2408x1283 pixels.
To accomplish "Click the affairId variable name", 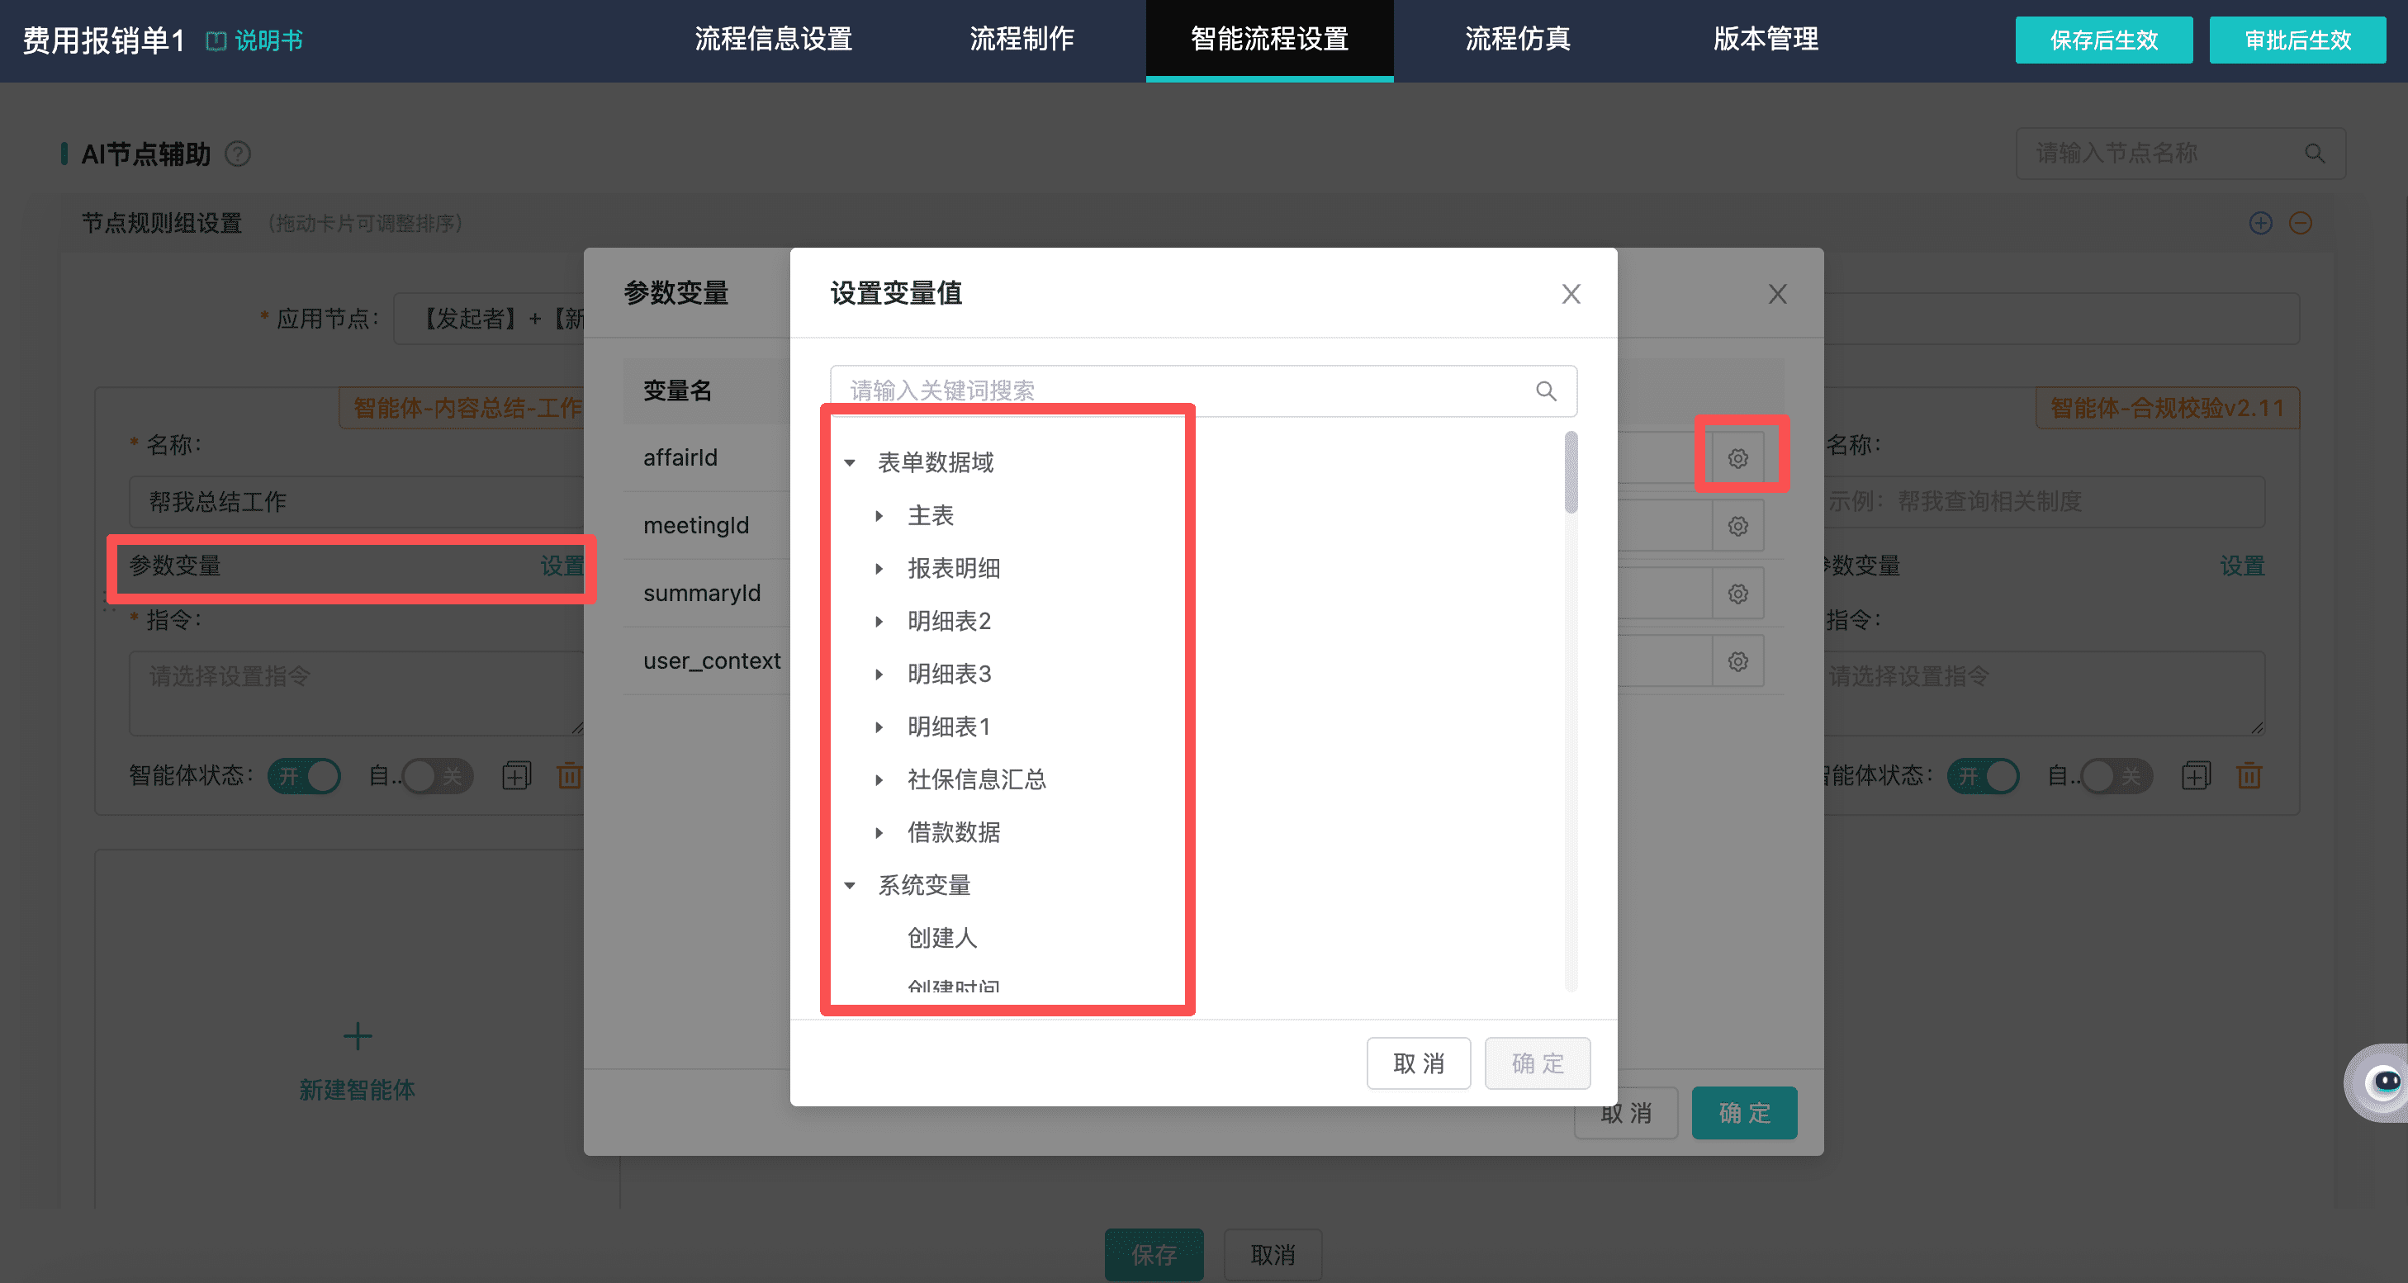I will [x=680, y=458].
